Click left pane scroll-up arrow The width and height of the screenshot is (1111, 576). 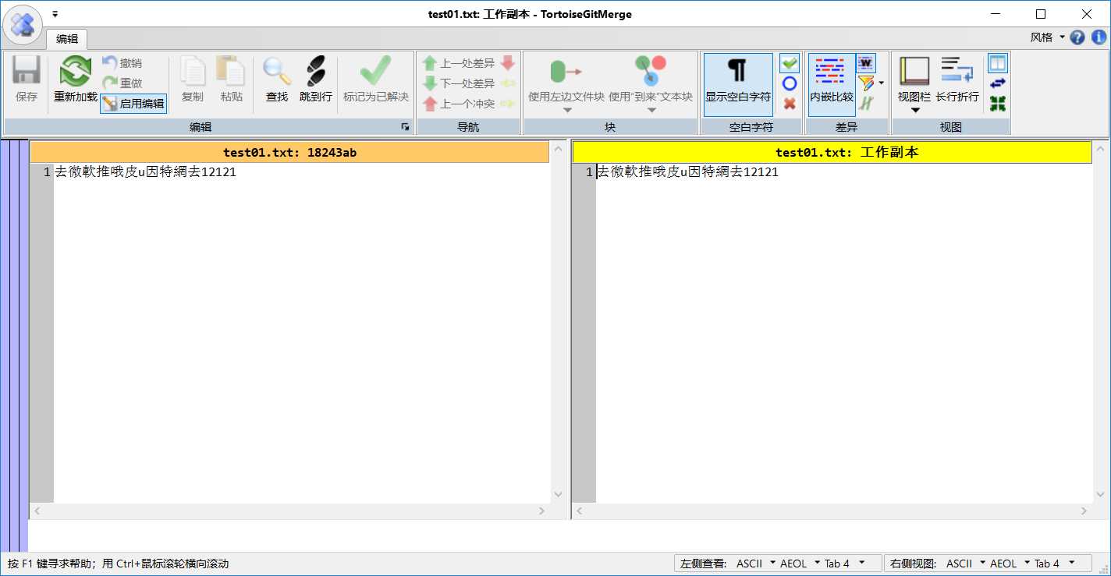tap(558, 147)
